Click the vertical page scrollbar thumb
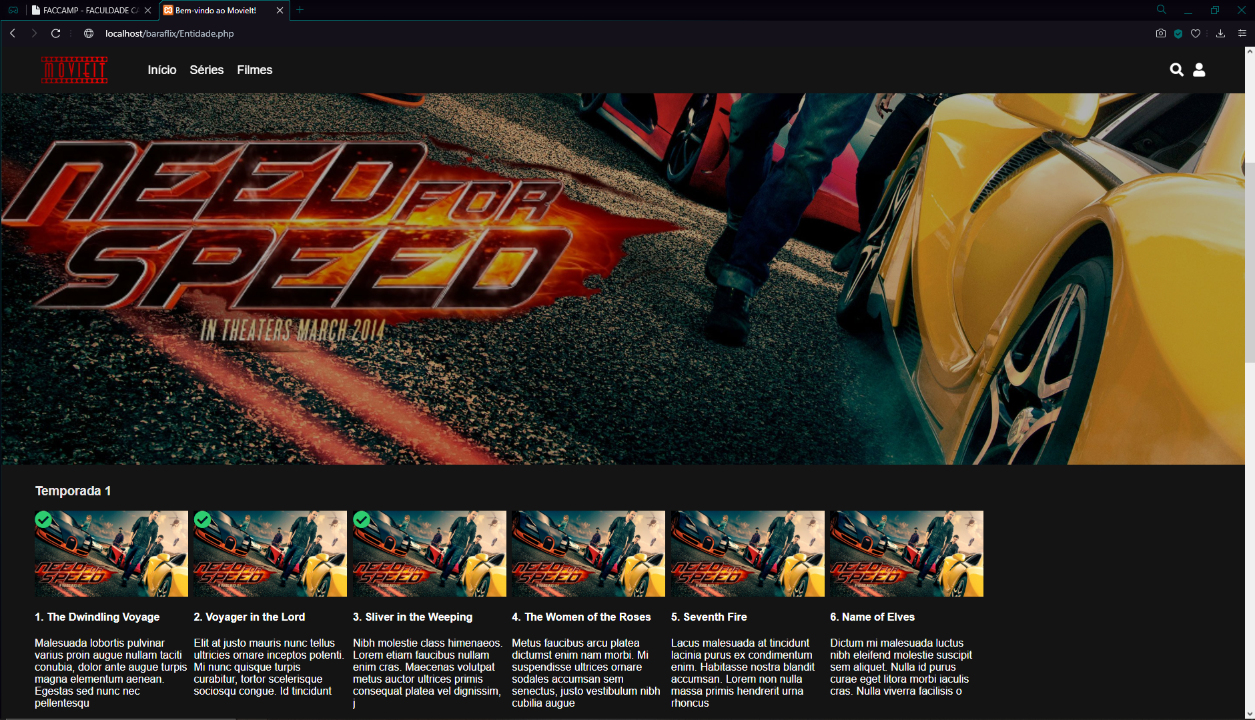1255x720 pixels. click(x=1250, y=263)
